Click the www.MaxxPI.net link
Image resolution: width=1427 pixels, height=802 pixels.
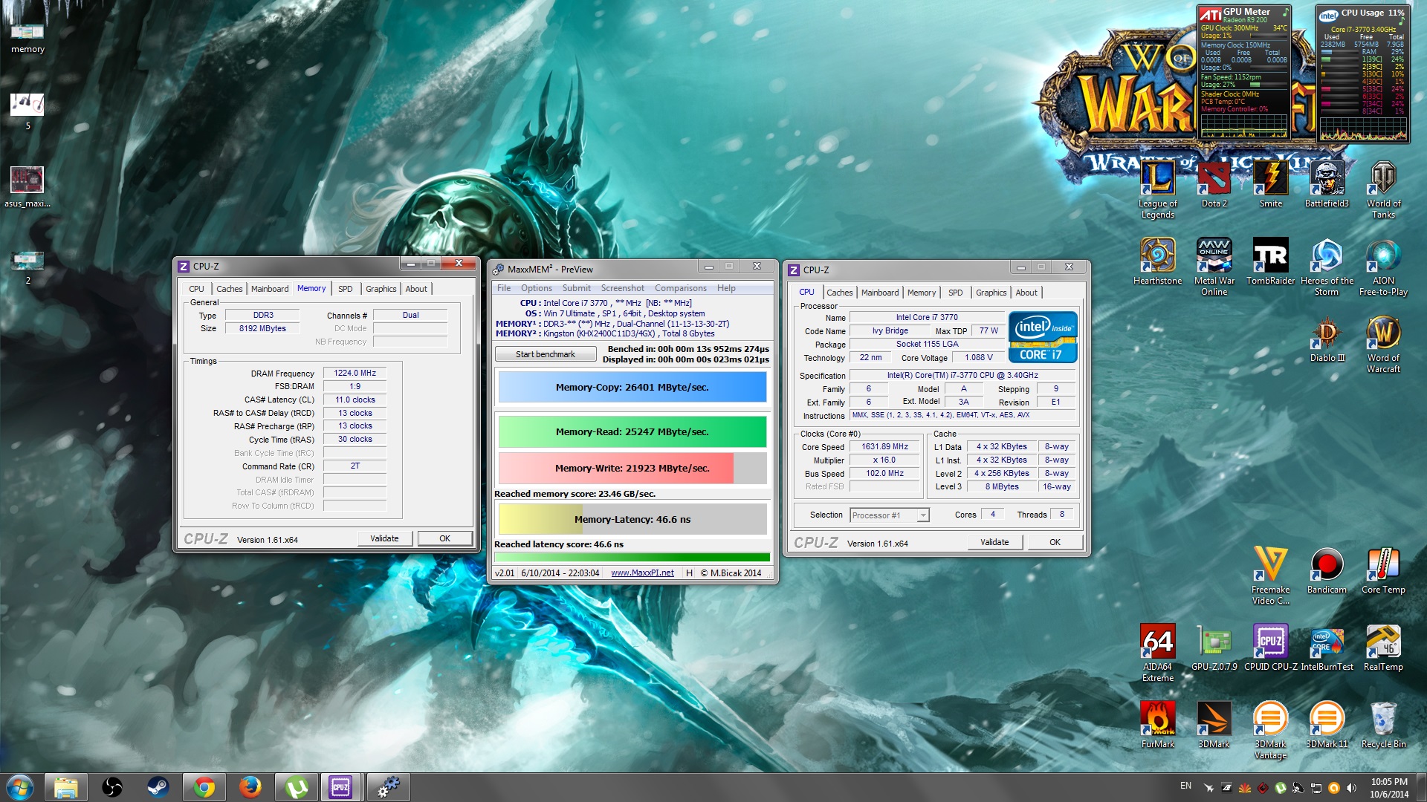[x=642, y=573]
